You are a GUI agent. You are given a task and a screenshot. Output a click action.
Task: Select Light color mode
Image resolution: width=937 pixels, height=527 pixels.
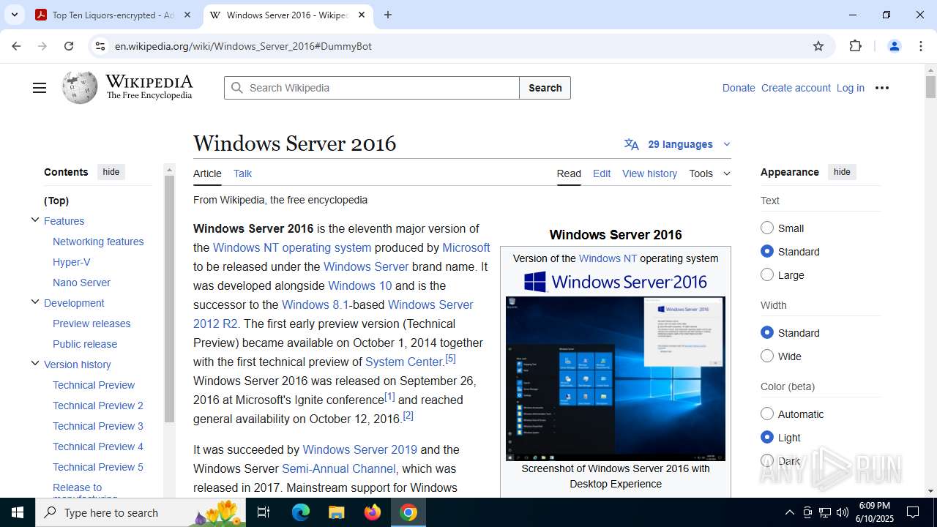coord(767,437)
